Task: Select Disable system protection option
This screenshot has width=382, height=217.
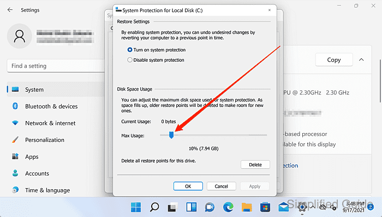Action: [130, 60]
